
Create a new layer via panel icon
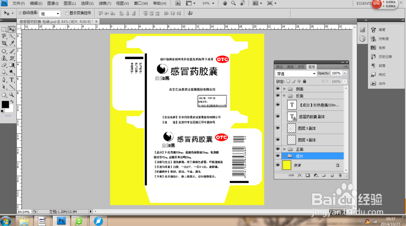click(332, 175)
